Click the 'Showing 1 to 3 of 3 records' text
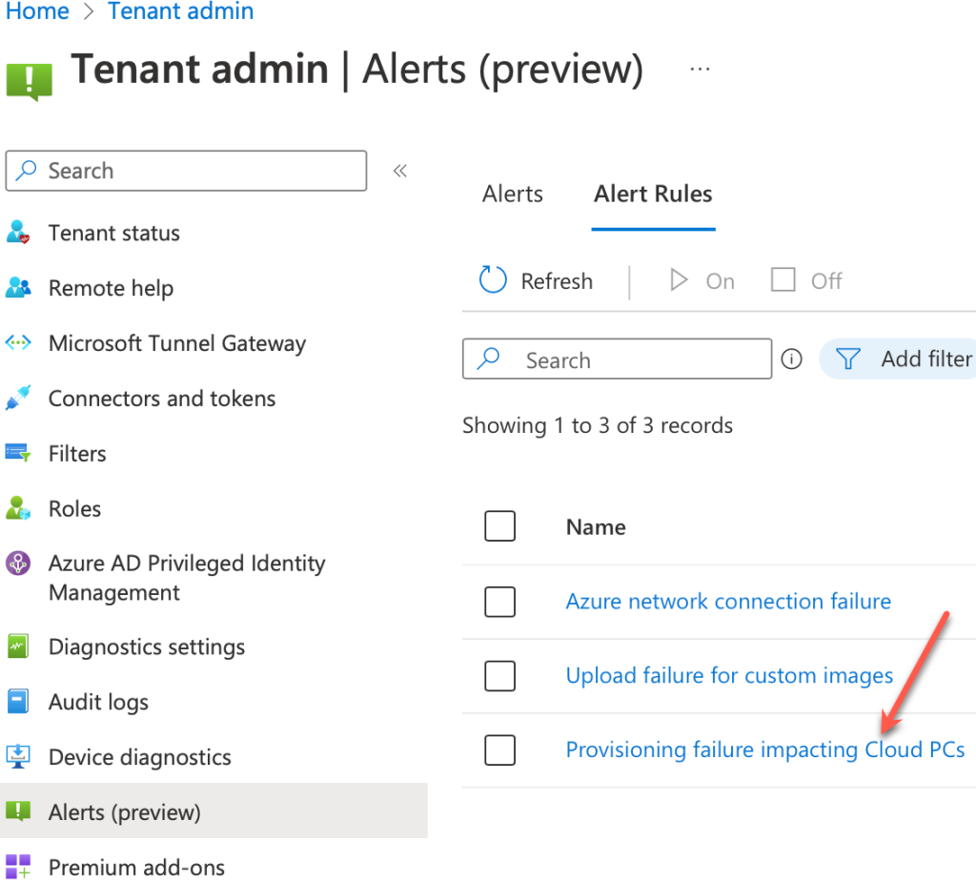This screenshot has width=976, height=883. (x=598, y=426)
